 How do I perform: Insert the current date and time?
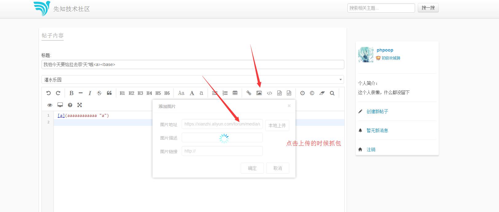(x=303, y=93)
